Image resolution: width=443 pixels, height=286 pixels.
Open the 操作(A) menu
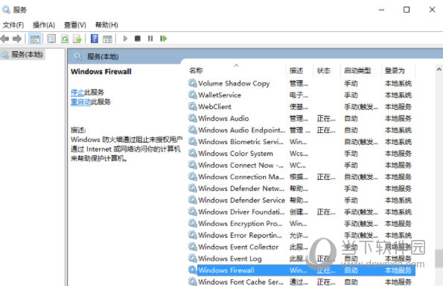[x=43, y=25]
